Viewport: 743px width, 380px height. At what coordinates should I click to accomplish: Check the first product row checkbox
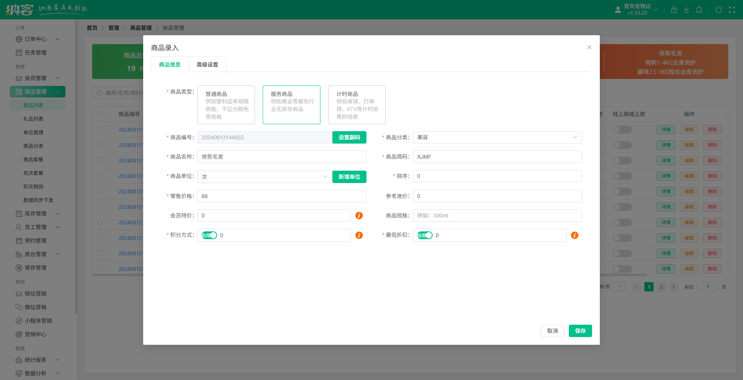100,129
